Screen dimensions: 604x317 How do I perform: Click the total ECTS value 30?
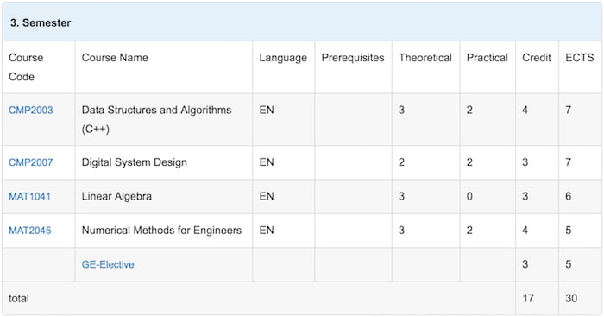tap(571, 299)
